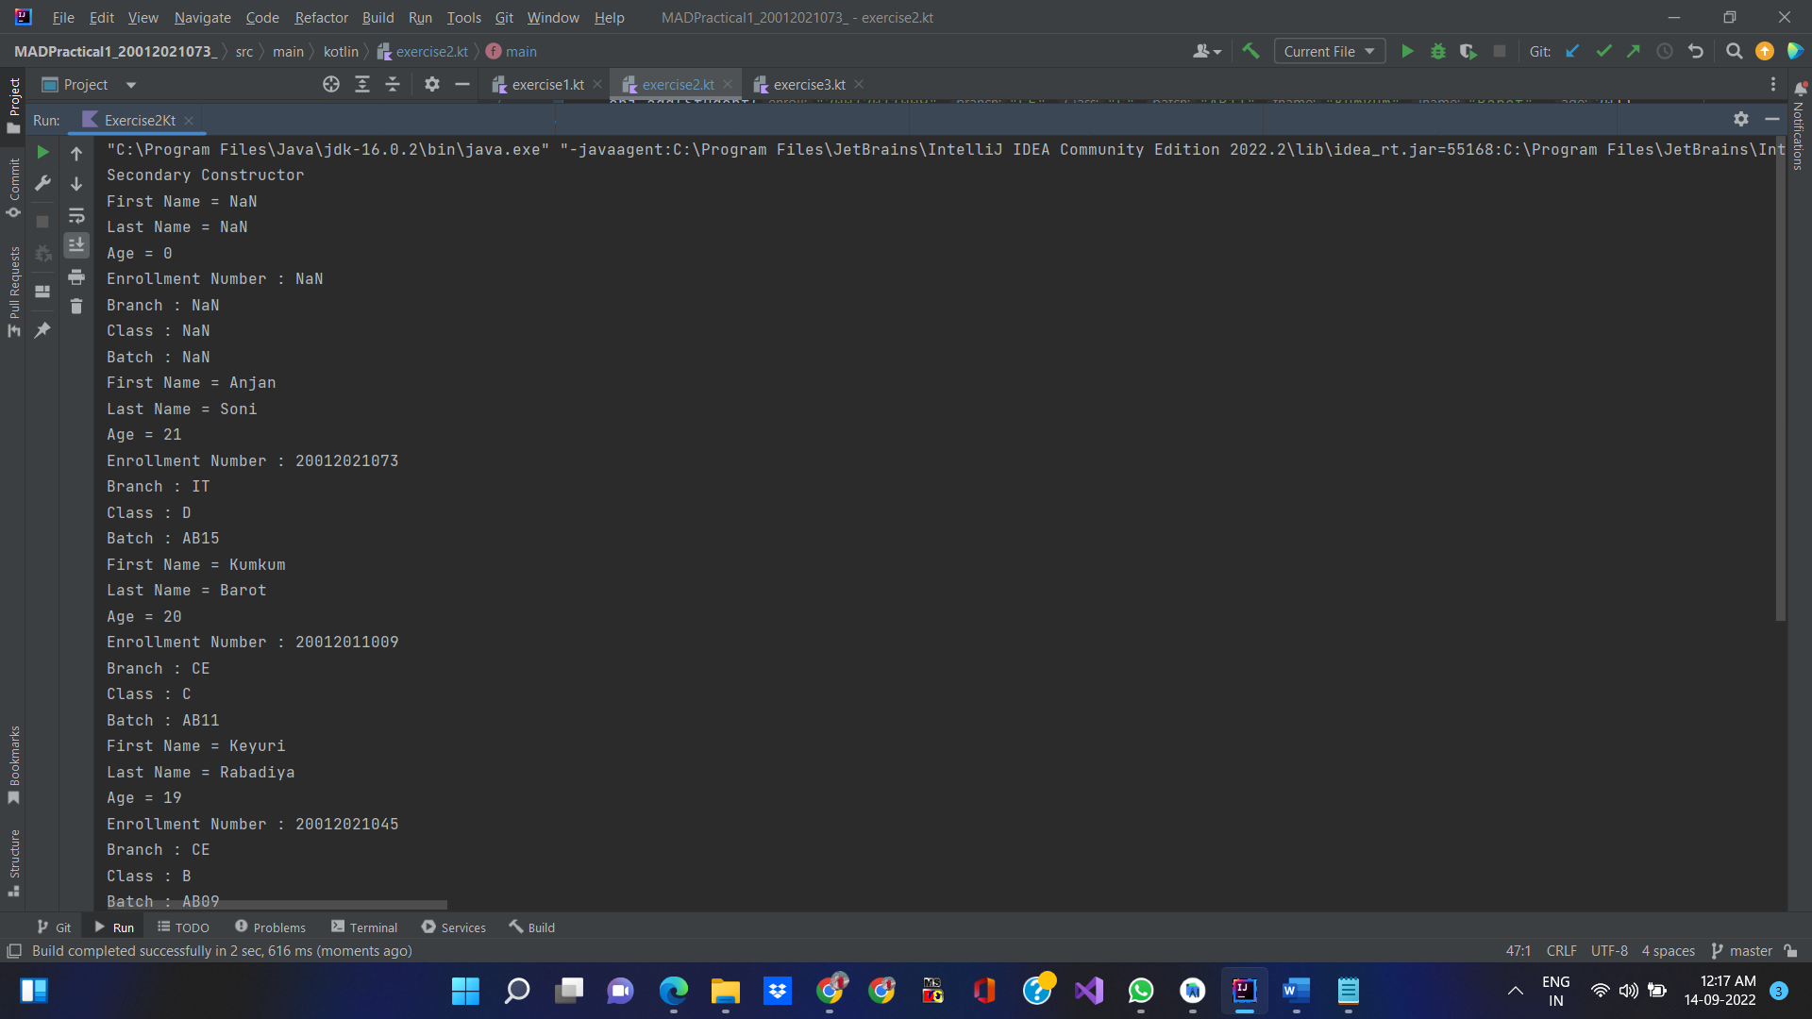Screen dimensions: 1812x1019
Task: Disable scroll to end in console
Action: [76, 245]
